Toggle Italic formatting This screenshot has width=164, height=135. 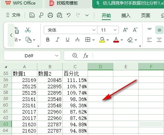point(57,40)
